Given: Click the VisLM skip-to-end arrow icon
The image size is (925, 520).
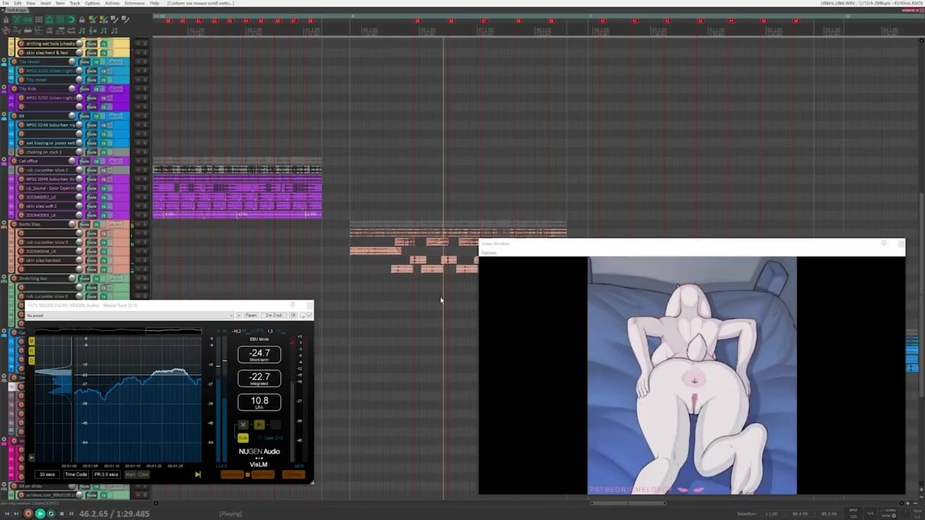Looking at the screenshot, I should tap(197, 474).
